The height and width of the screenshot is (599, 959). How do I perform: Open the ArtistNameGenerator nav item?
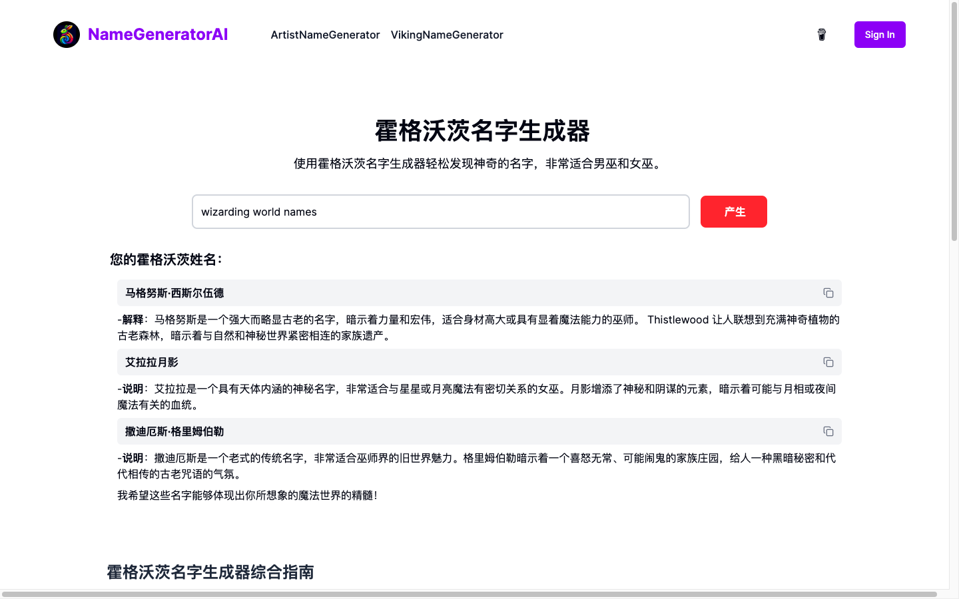point(325,35)
